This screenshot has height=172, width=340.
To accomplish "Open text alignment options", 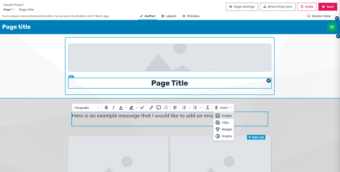I will (175, 108).
